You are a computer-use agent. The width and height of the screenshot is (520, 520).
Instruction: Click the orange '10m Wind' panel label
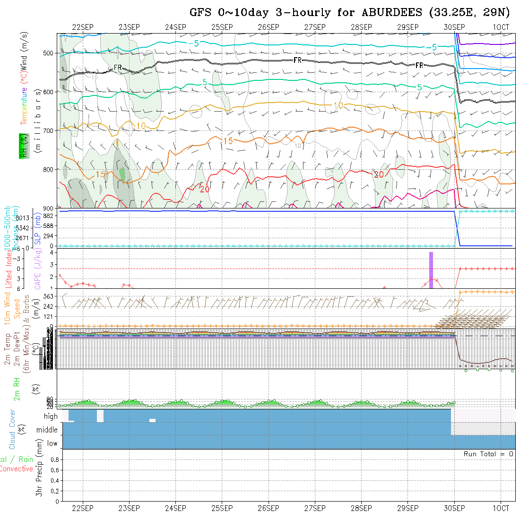click(8, 308)
